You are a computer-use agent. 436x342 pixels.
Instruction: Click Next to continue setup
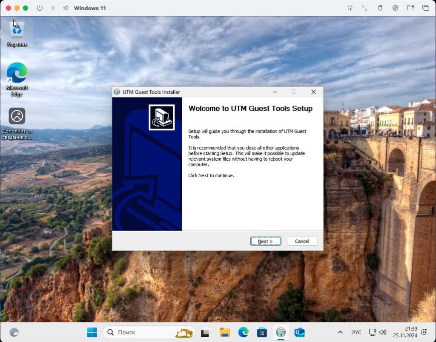tap(265, 241)
